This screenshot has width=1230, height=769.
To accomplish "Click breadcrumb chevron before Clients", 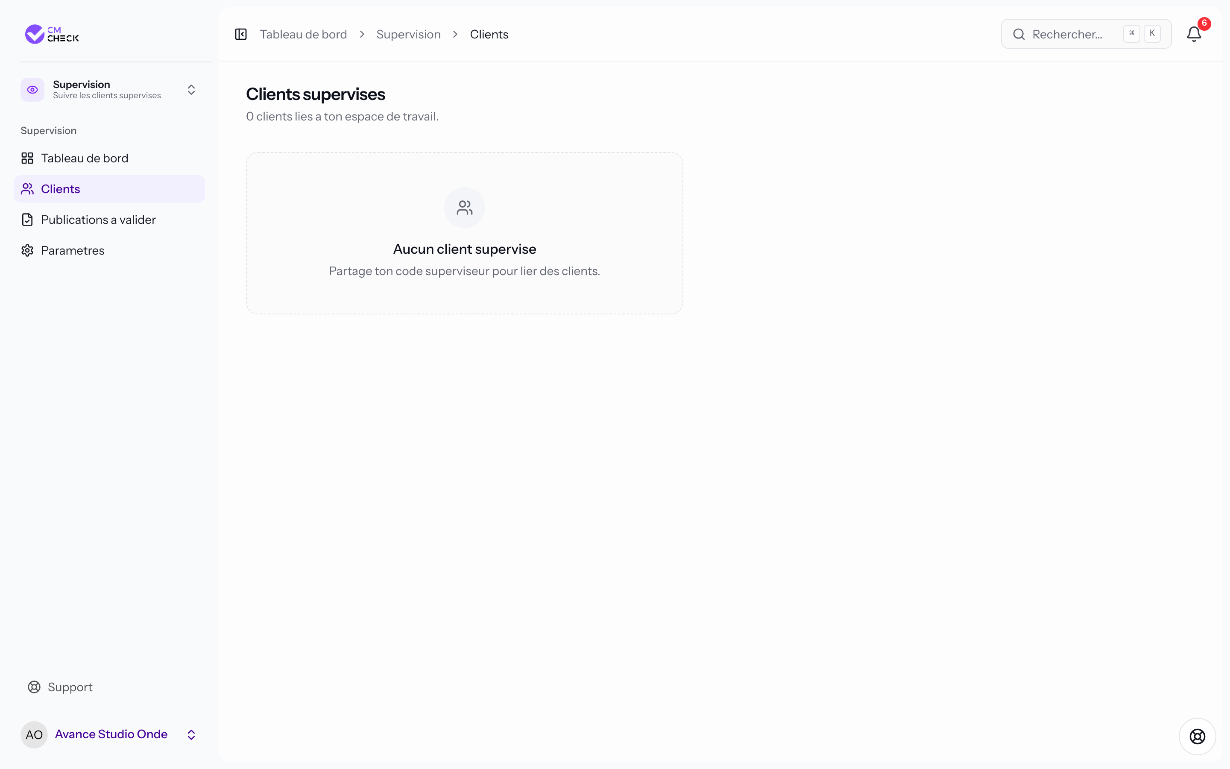I will pyautogui.click(x=455, y=34).
